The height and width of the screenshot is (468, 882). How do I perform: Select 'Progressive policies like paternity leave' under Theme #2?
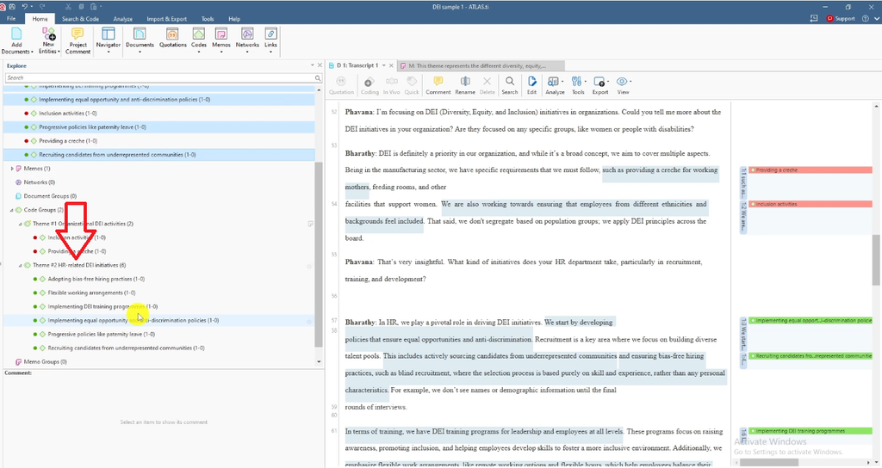[102, 335]
